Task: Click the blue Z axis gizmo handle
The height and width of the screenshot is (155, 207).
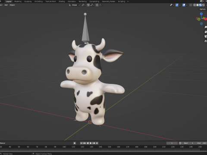Action: pyautogui.click(x=201, y=14)
